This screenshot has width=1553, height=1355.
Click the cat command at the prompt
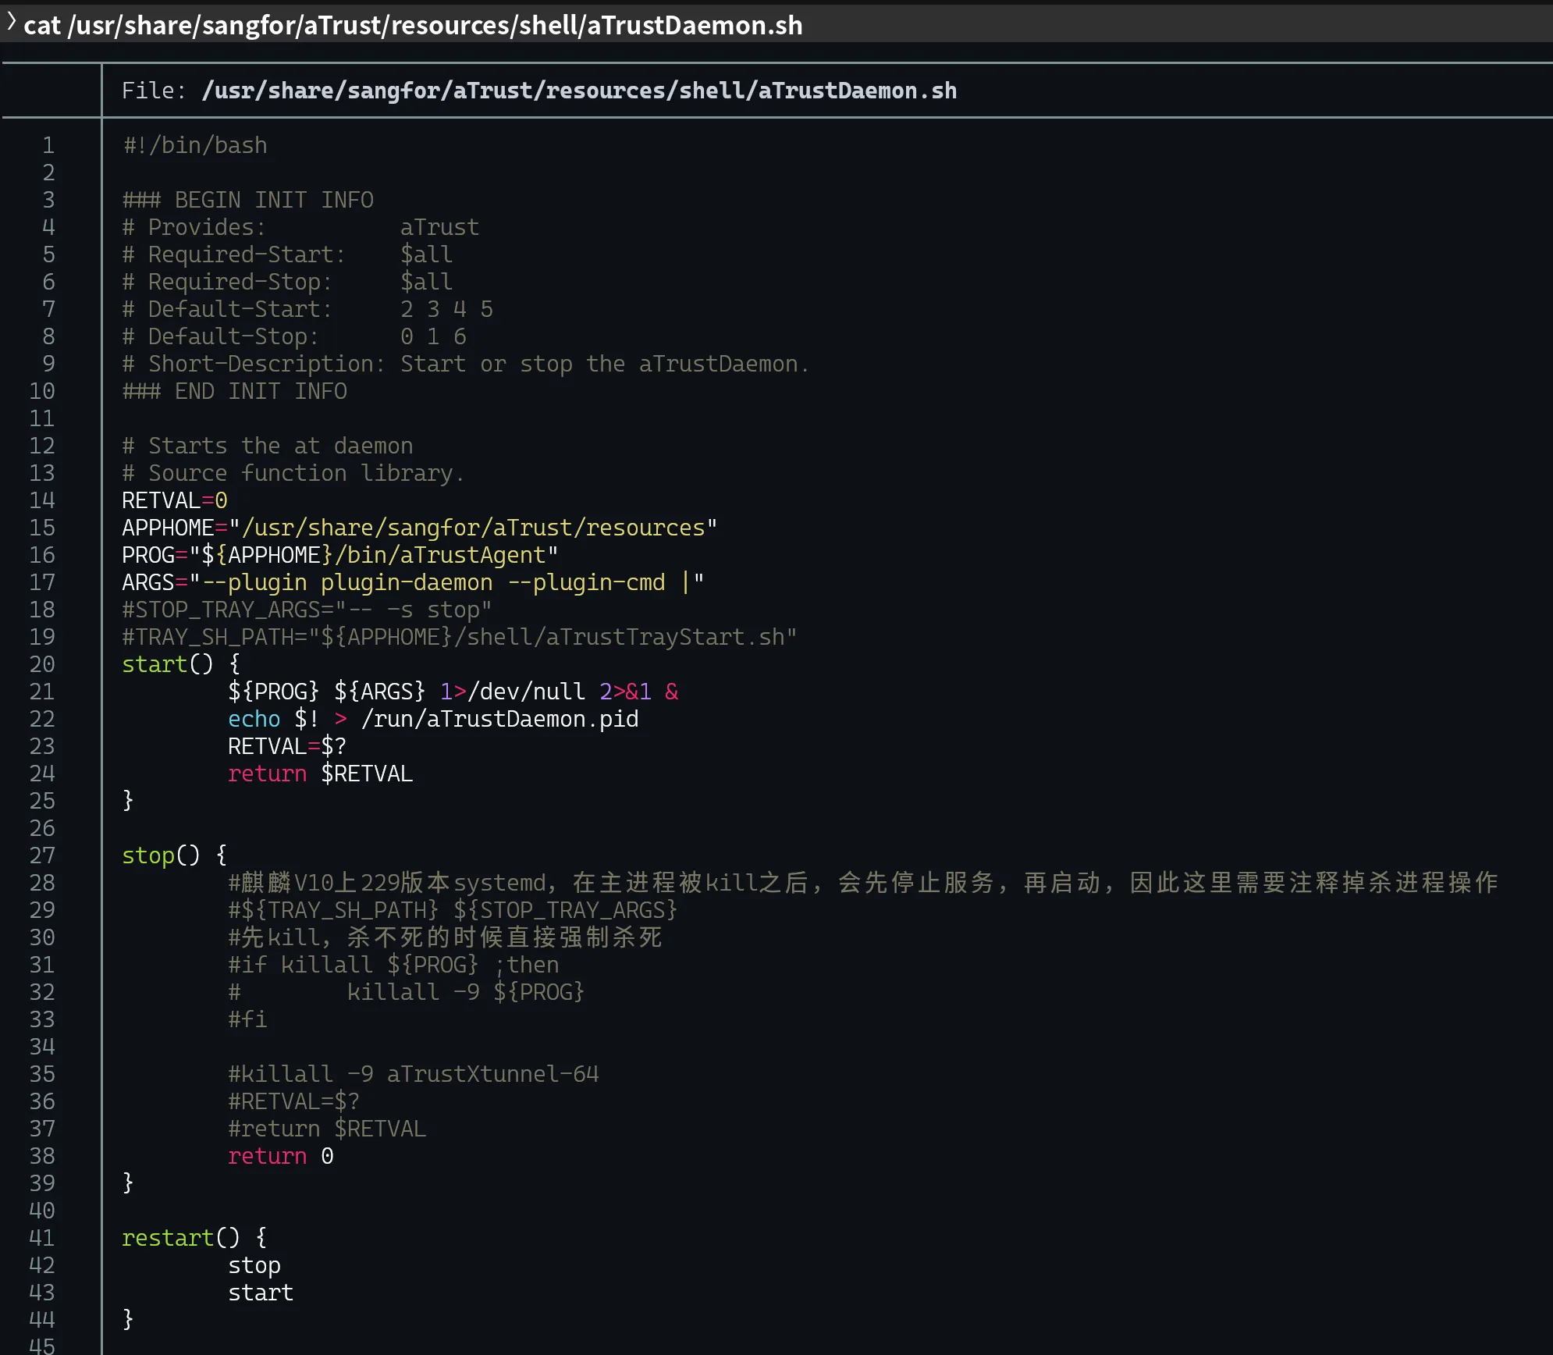coord(413,25)
